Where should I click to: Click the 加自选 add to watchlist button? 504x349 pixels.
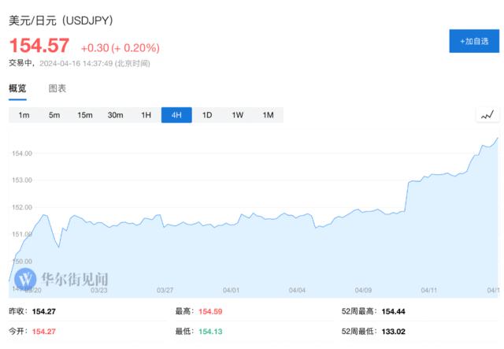pos(473,40)
